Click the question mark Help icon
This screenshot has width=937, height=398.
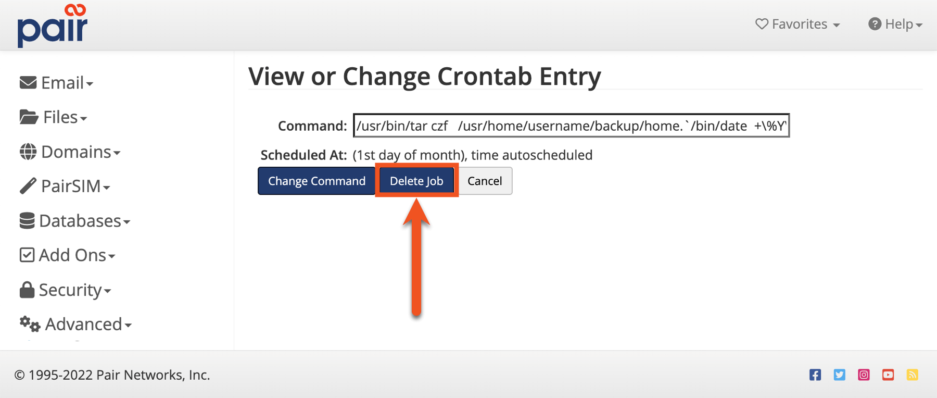875,24
